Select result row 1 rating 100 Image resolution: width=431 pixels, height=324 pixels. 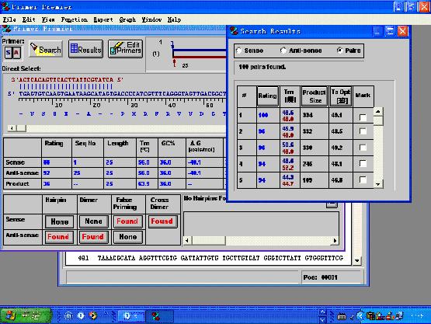point(263,115)
